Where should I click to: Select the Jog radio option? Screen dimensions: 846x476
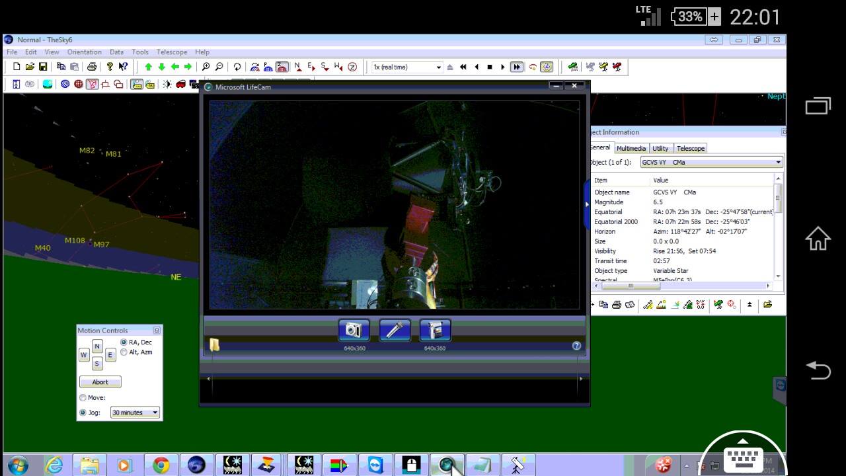click(83, 413)
